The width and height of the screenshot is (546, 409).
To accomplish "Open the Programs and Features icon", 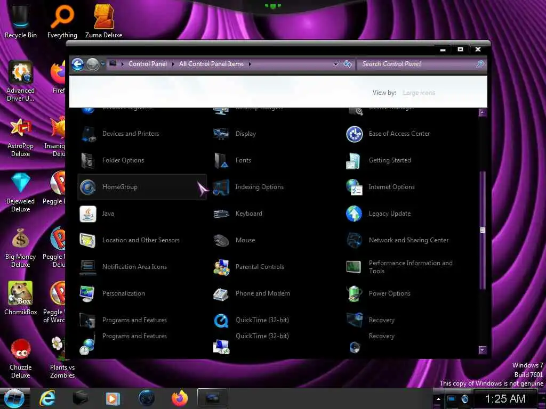I will click(x=88, y=320).
